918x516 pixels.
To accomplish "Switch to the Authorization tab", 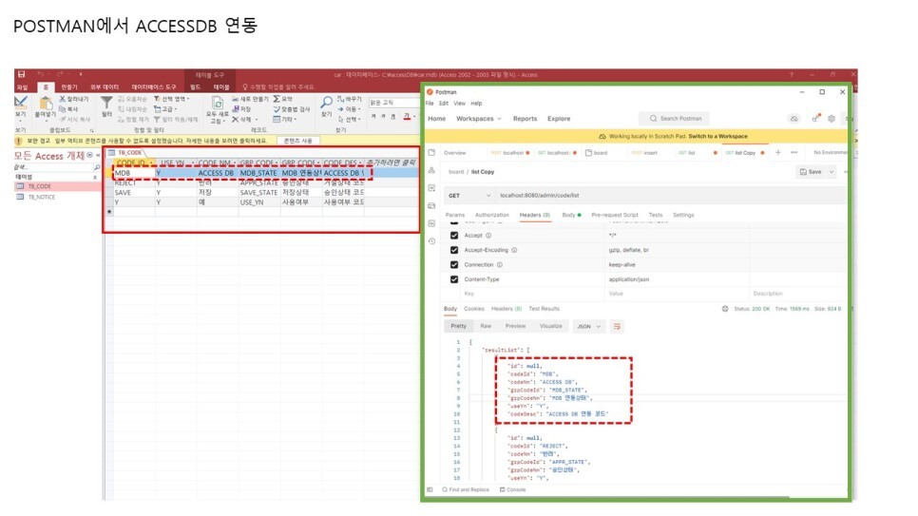I will tap(492, 215).
